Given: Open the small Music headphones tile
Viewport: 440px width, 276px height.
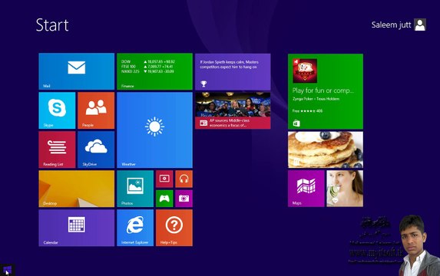Looking at the screenshot, I should pos(184,179).
